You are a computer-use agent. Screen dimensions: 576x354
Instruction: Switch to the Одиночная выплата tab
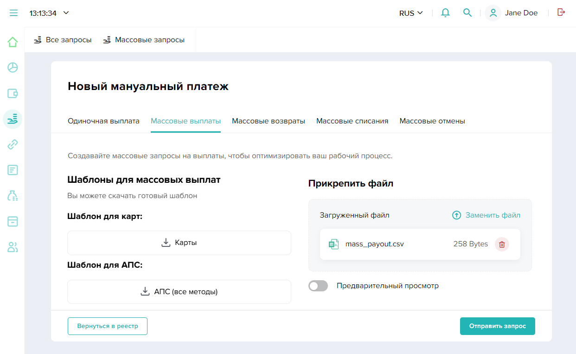(x=103, y=121)
